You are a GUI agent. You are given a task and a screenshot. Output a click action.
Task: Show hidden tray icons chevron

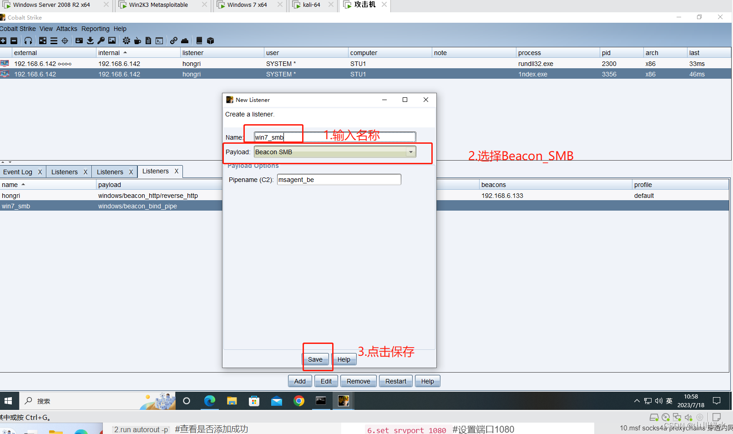(x=637, y=401)
